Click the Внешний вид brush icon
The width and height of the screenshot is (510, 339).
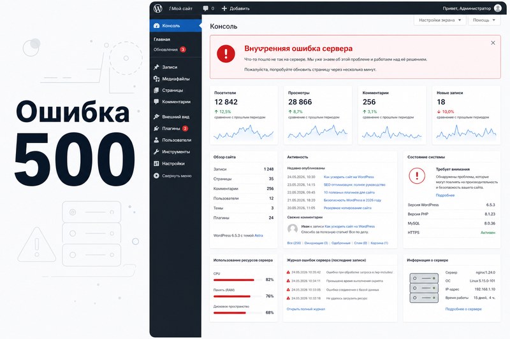pyautogui.click(x=156, y=116)
